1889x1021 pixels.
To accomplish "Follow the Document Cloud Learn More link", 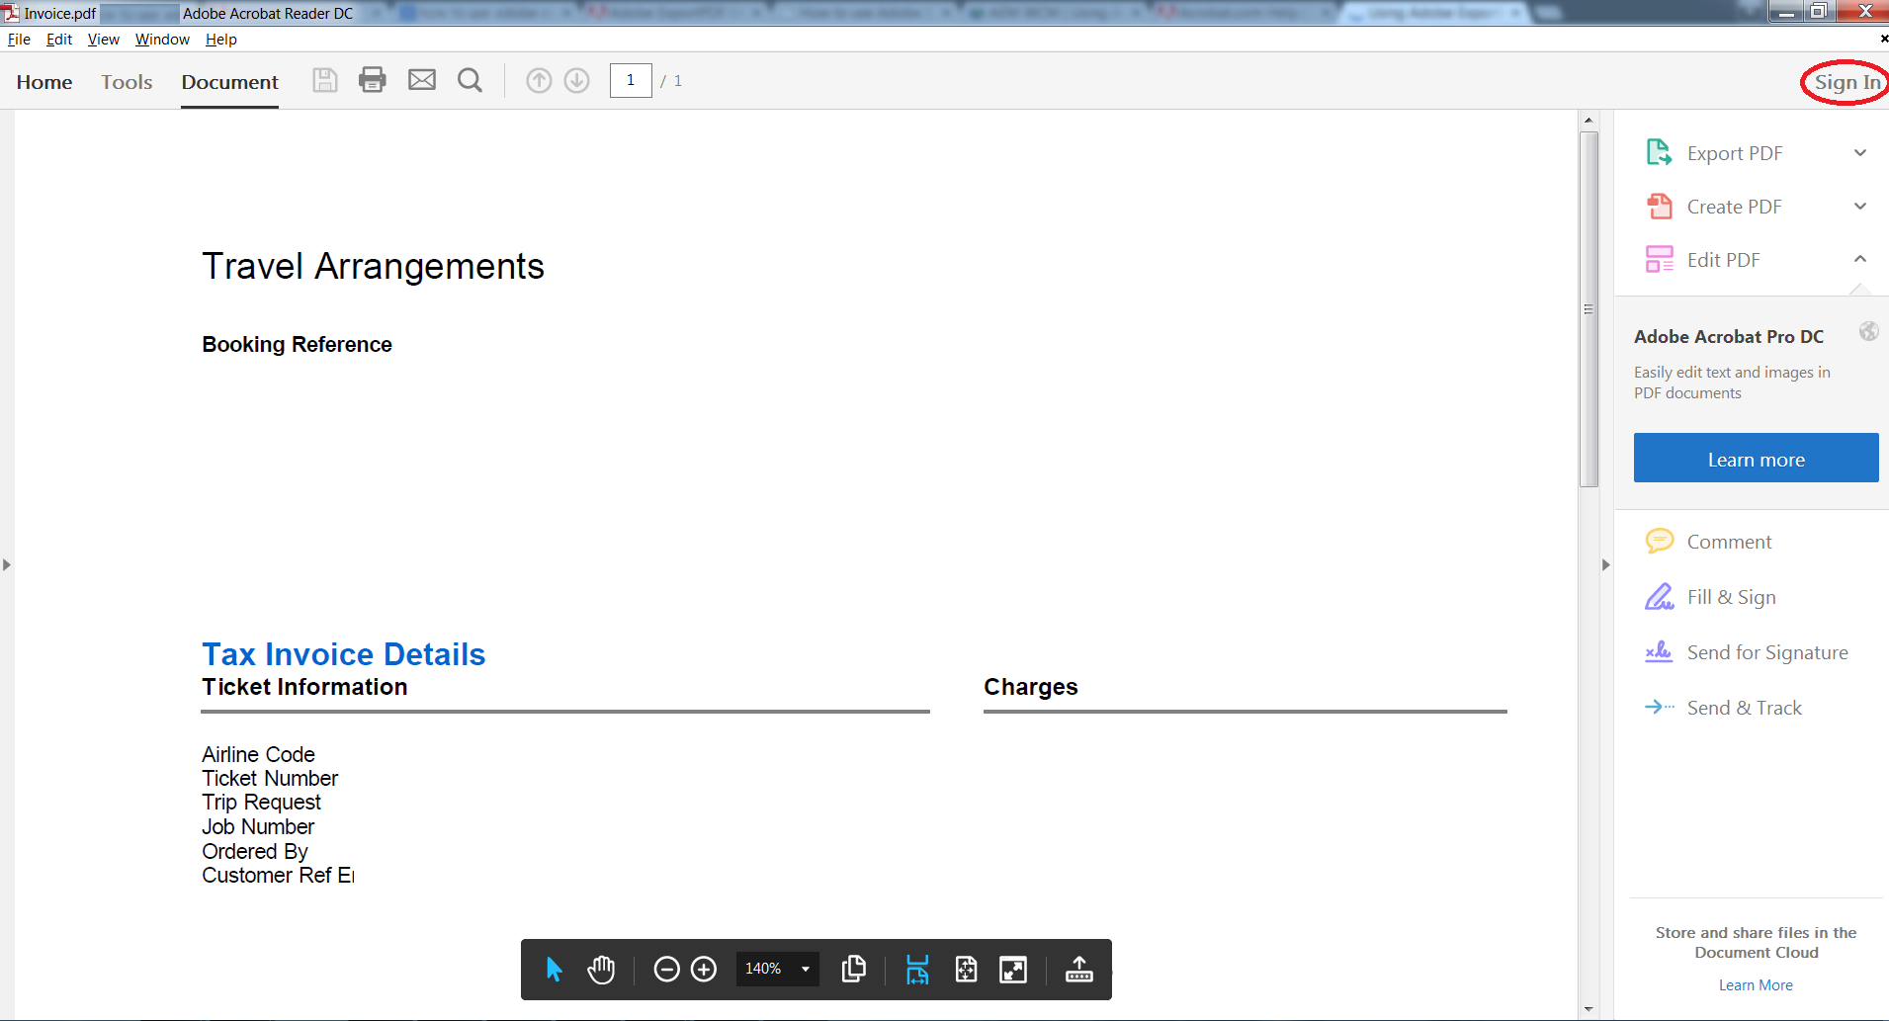I will click(x=1756, y=985).
